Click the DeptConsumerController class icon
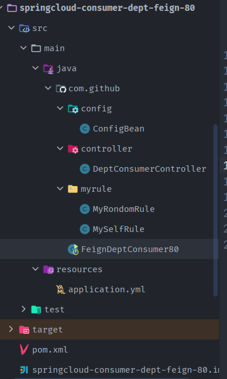Image resolution: width=227 pixels, height=379 pixels. (x=85, y=169)
